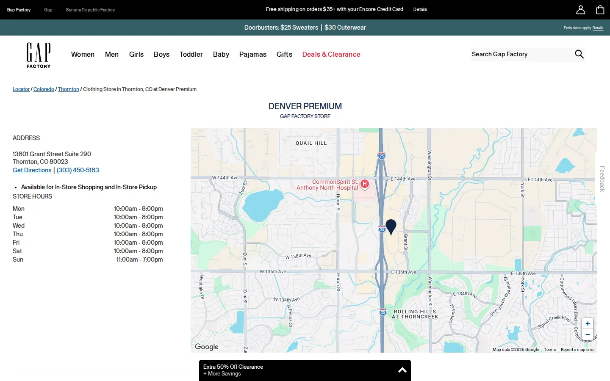The height and width of the screenshot is (381, 610).
Task: Click the Gap Factory logo
Action: tap(39, 55)
